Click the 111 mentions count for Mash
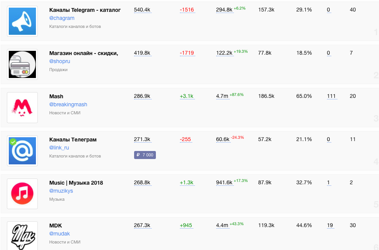 point(331,96)
